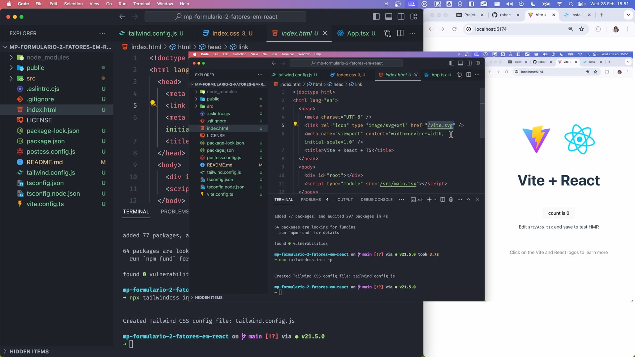Open vite.config.ts in the file tree
Screen dimensions: 635x357
pyautogui.click(x=45, y=204)
